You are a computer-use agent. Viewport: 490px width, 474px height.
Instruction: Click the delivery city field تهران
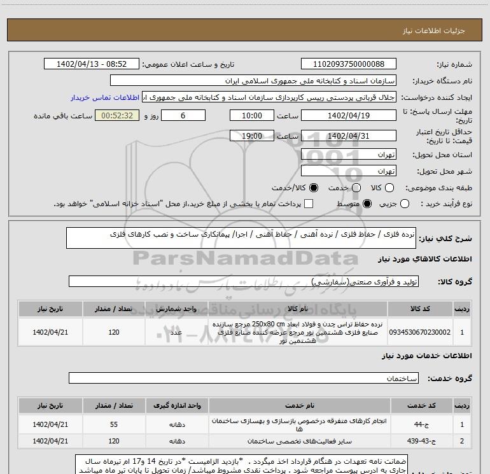tap(349, 171)
